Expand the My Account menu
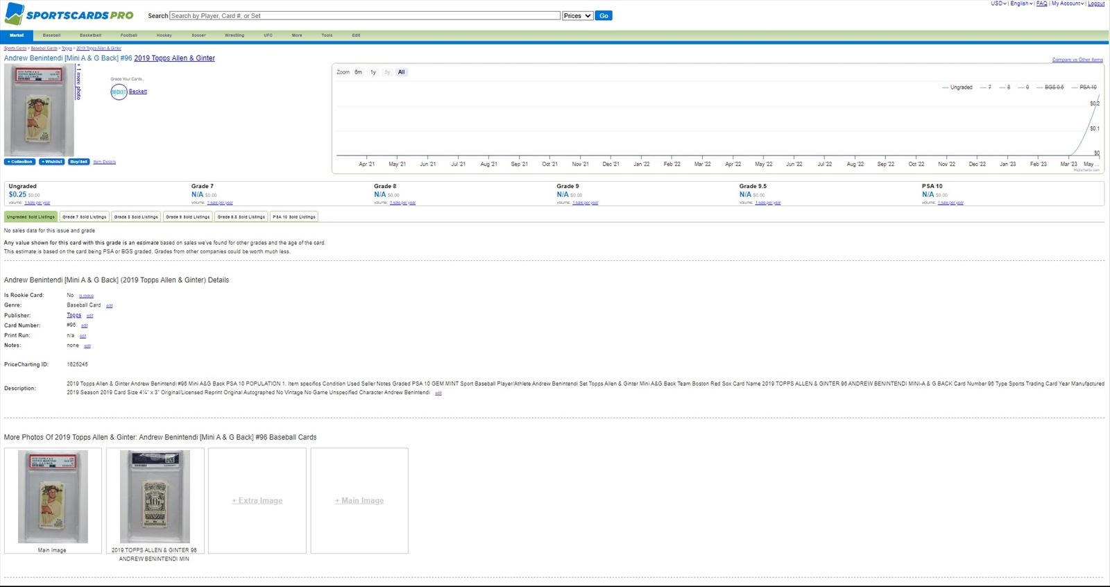 (1068, 3)
